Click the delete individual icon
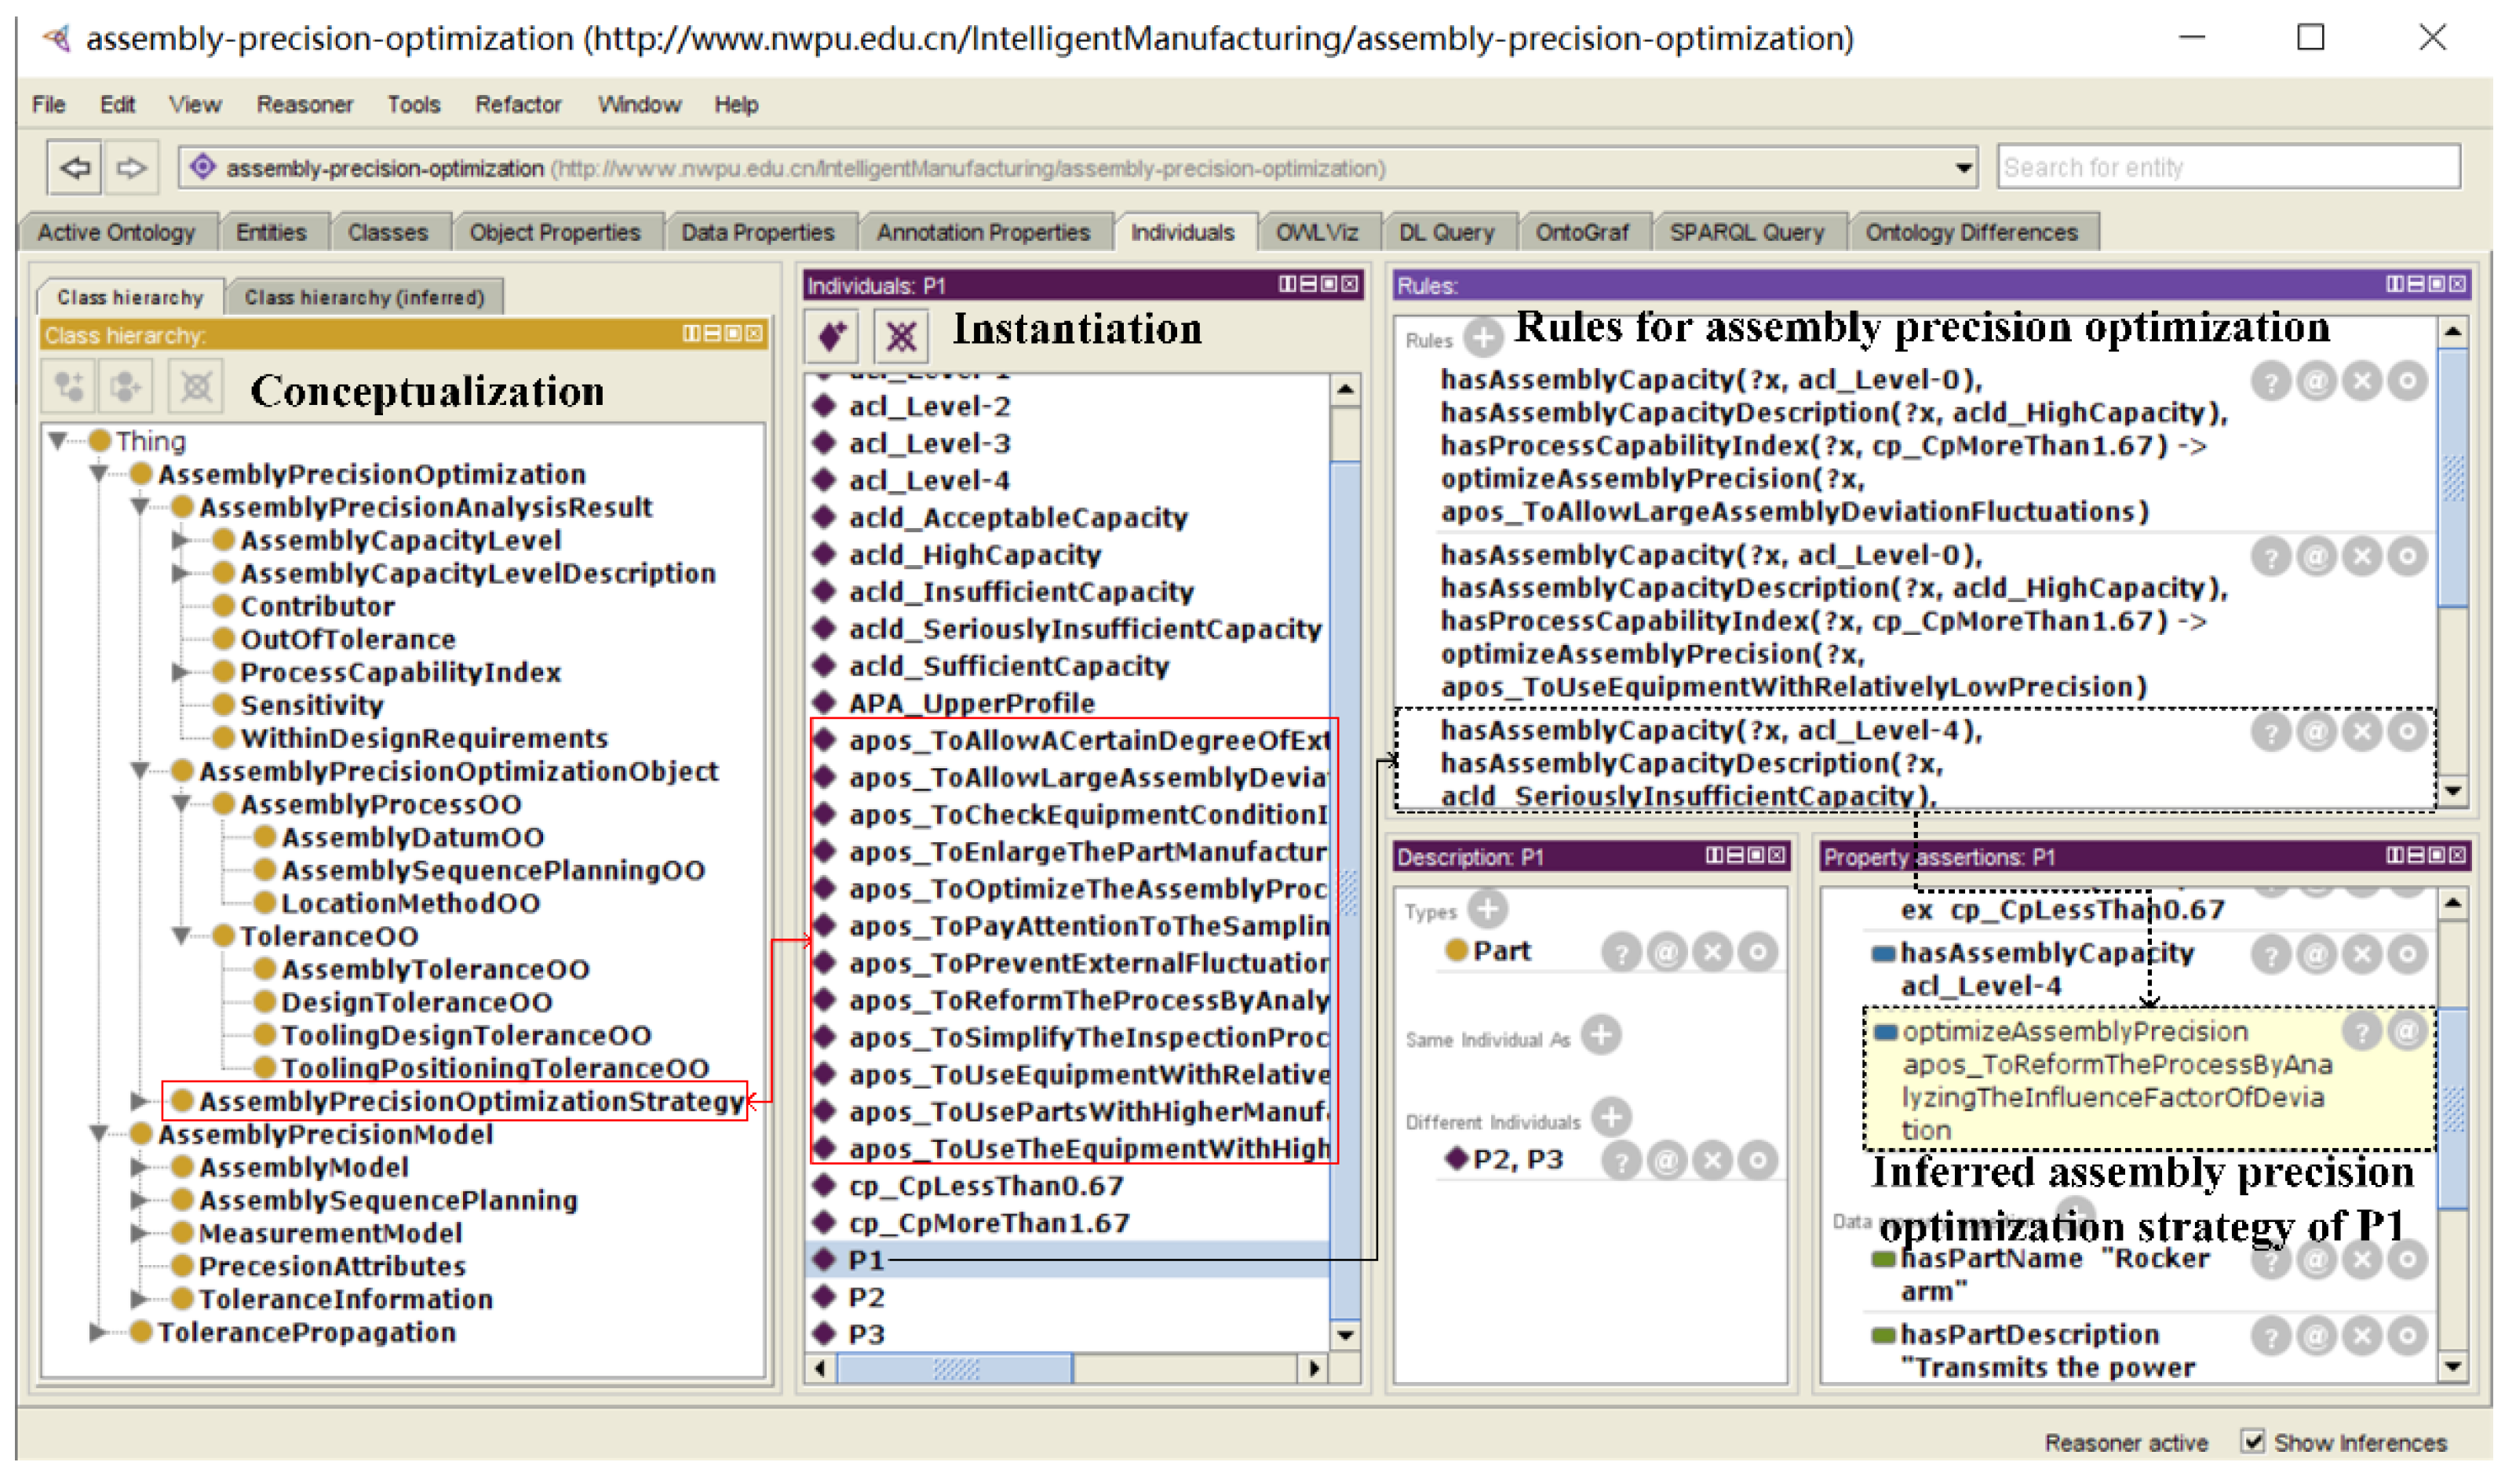Image resolution: width=2505 pixels, height=1484 pixels. coord(901,337)
